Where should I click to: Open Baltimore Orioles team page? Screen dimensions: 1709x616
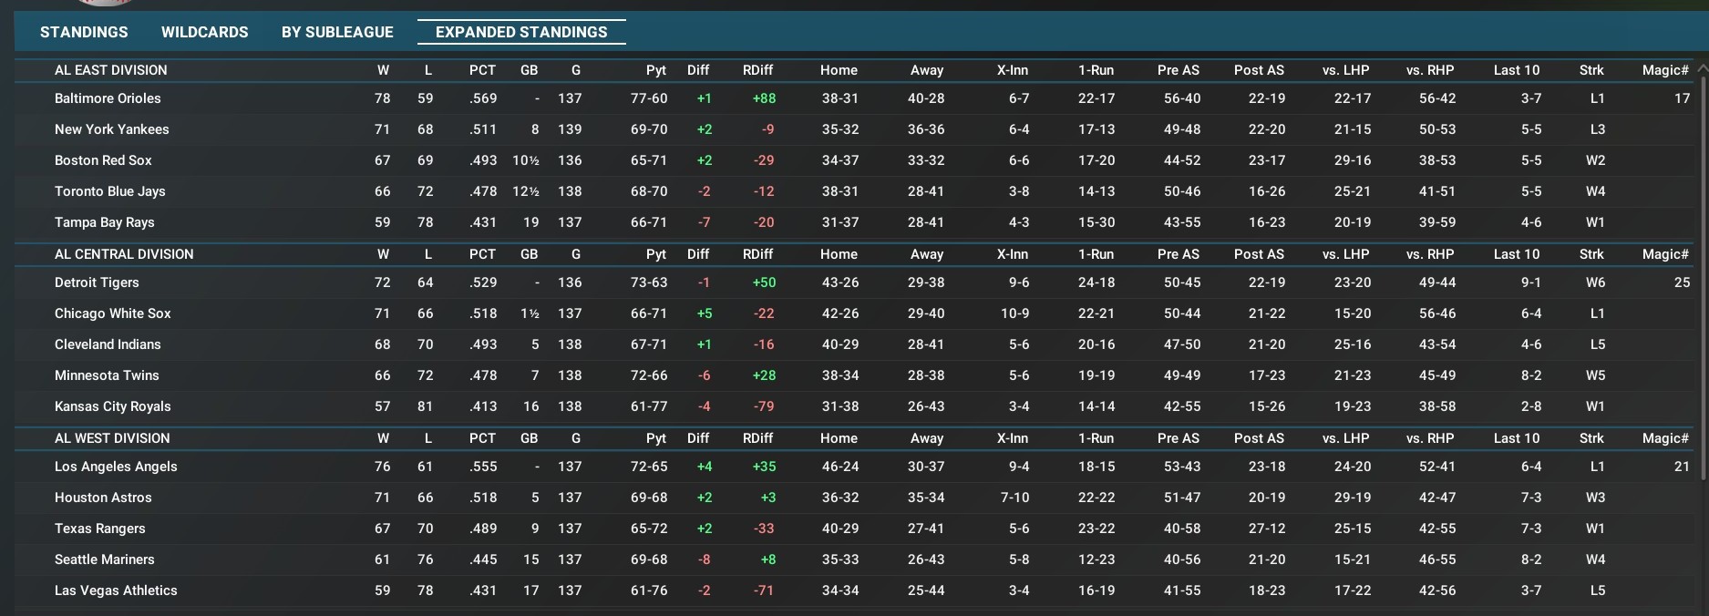click(x=108, y=98)
